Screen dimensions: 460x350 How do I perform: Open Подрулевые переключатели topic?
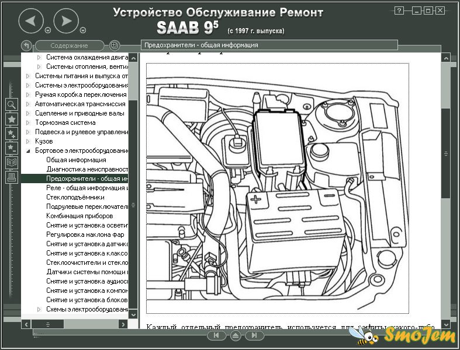coord(87,206)
